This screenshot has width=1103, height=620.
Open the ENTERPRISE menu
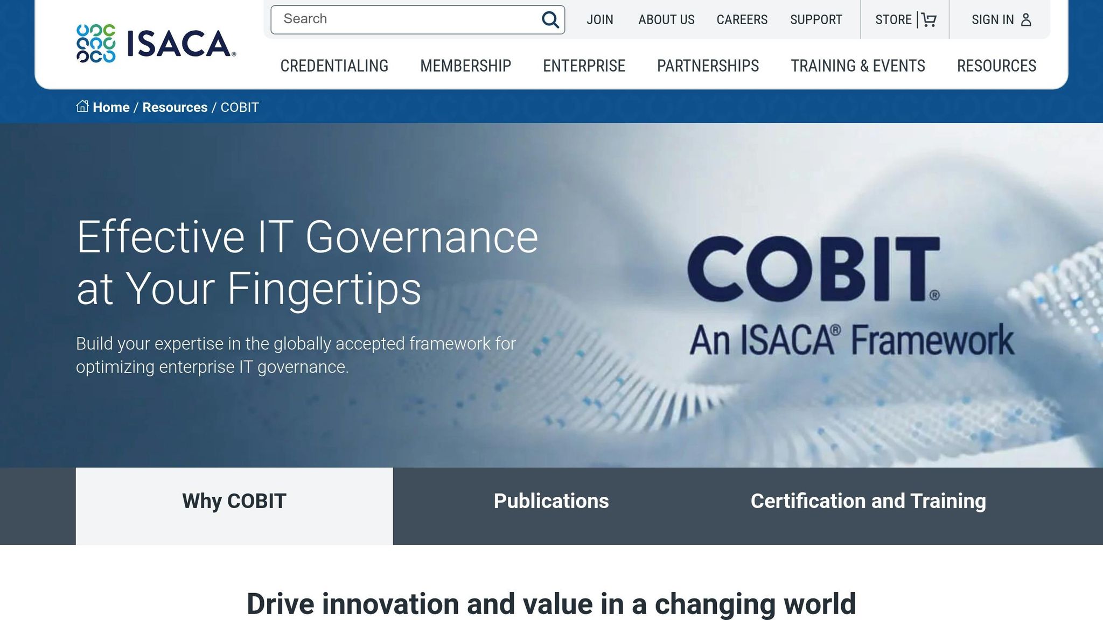pyautogui.click(x=584, y=65)
